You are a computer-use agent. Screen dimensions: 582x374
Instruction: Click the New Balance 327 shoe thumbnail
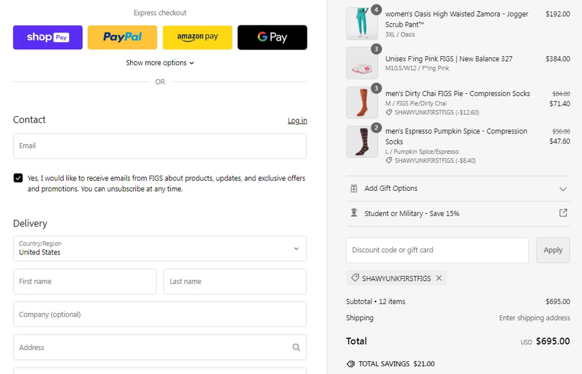(362, 63)
